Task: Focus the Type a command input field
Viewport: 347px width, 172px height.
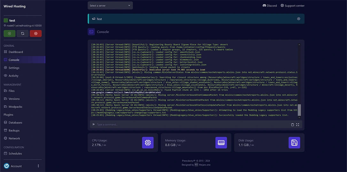Action: coord(193,125)
